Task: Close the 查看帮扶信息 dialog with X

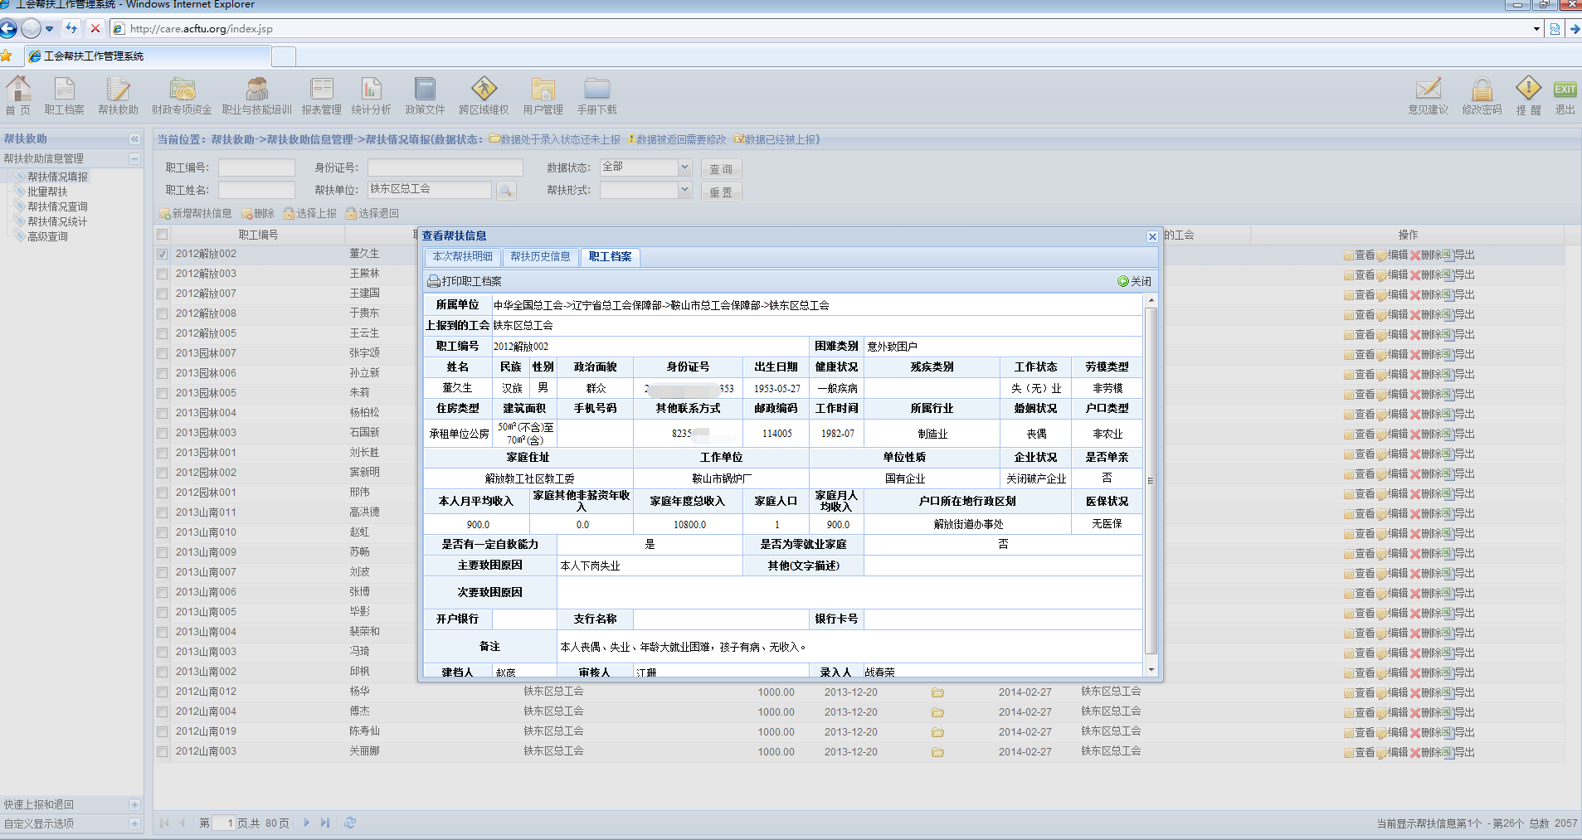Action: 1152,236
